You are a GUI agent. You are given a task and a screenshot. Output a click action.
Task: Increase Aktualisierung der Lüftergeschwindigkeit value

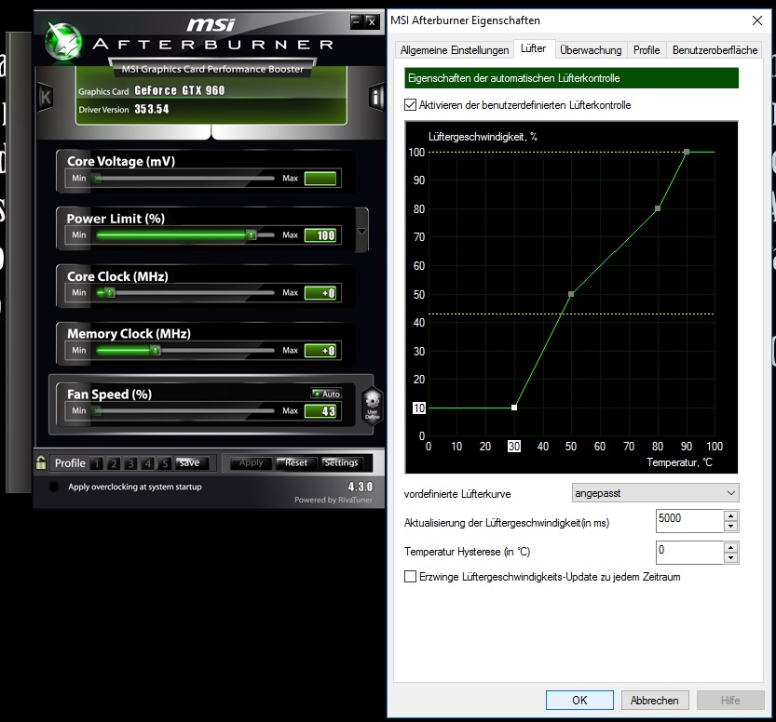pos(730,515)
